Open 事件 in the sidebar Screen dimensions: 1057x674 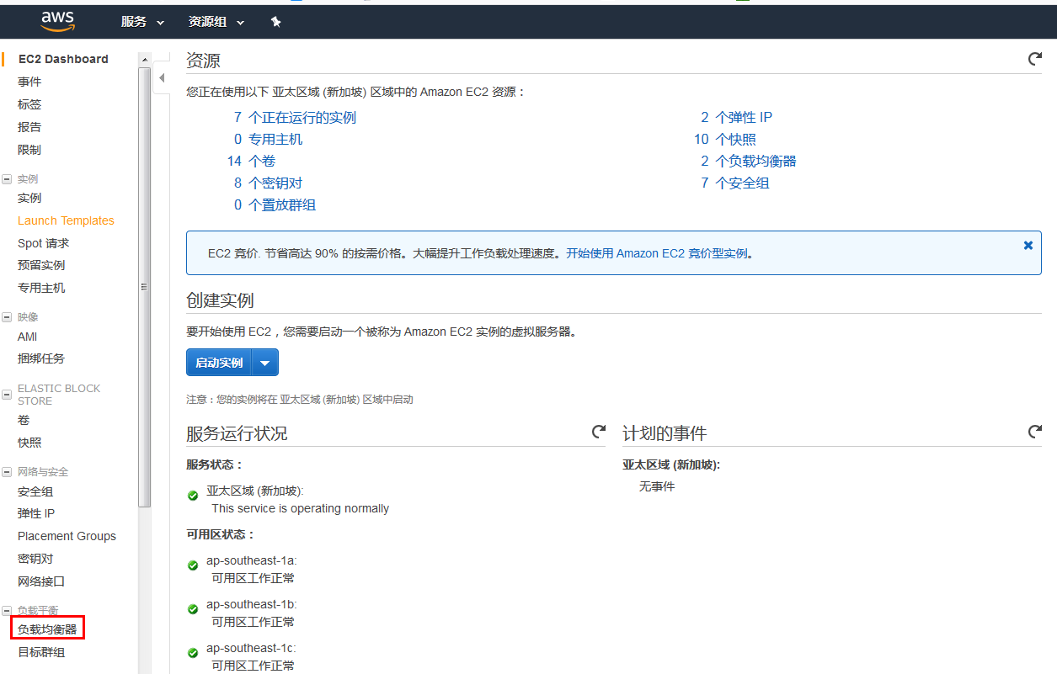pyautogui.click(x=29, y=82)
